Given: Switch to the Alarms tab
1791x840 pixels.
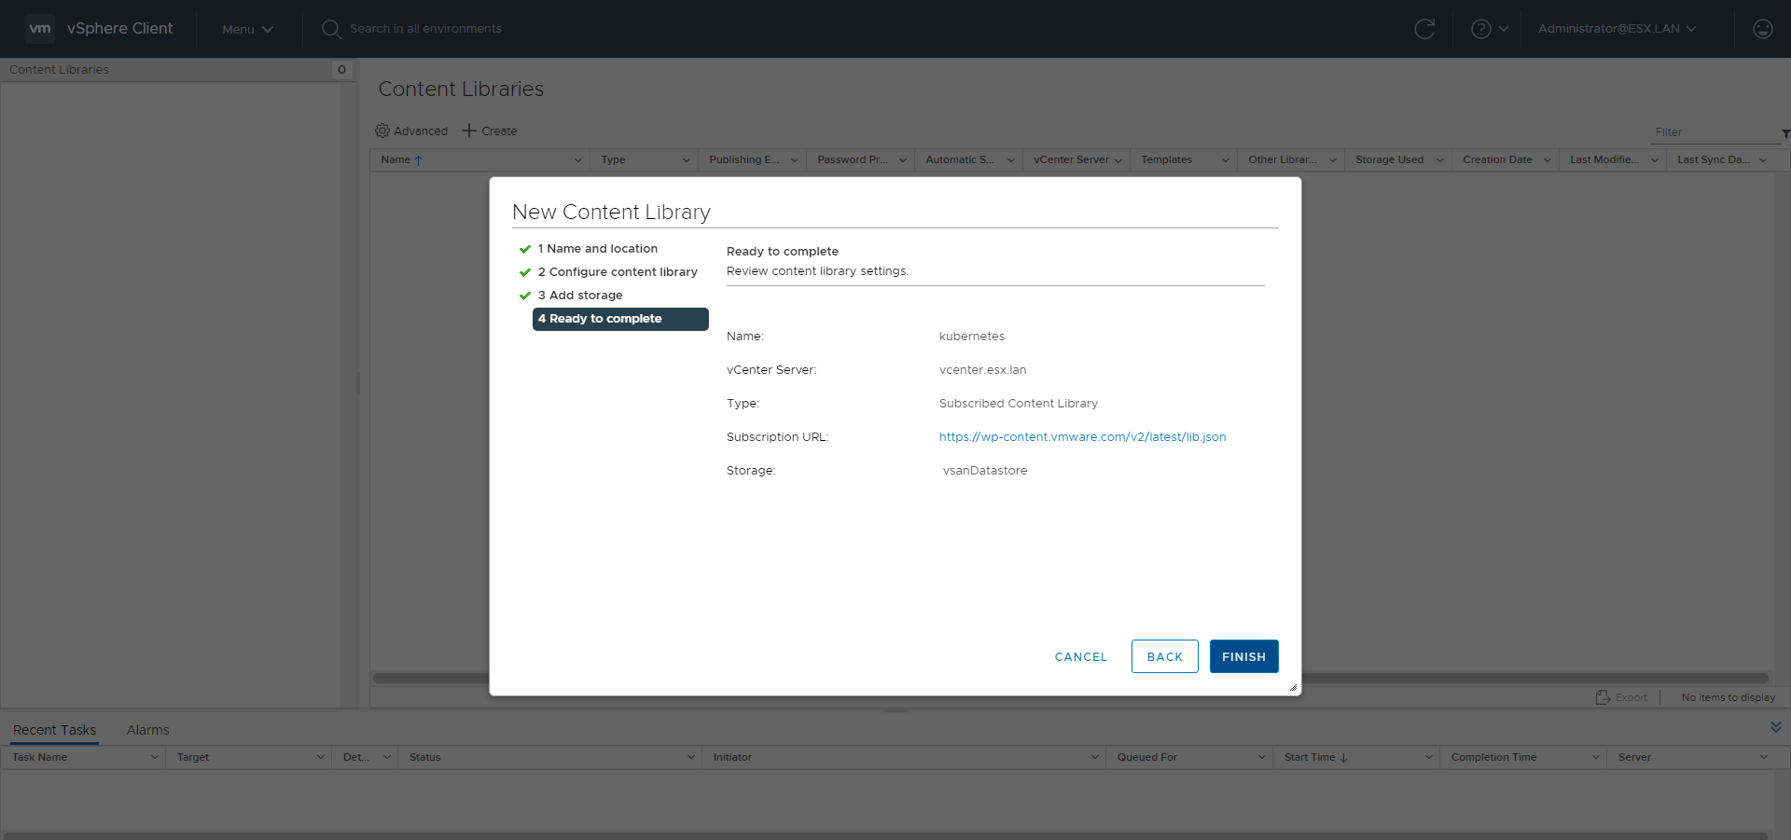Looking at the screenshot, I should coord(147,730).
